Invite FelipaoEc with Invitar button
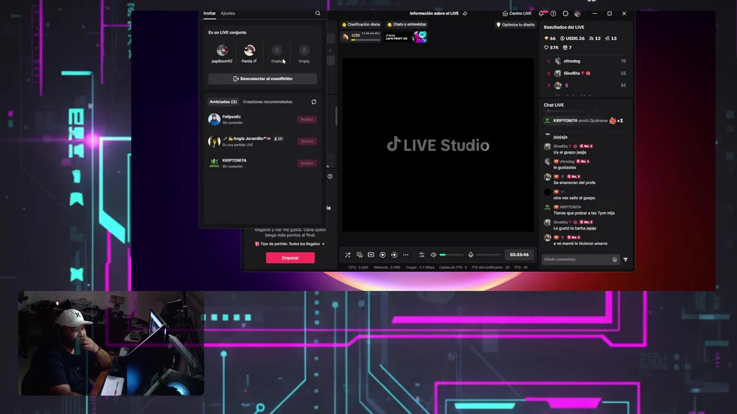This screenshot has width=737, height=414. 307,120
